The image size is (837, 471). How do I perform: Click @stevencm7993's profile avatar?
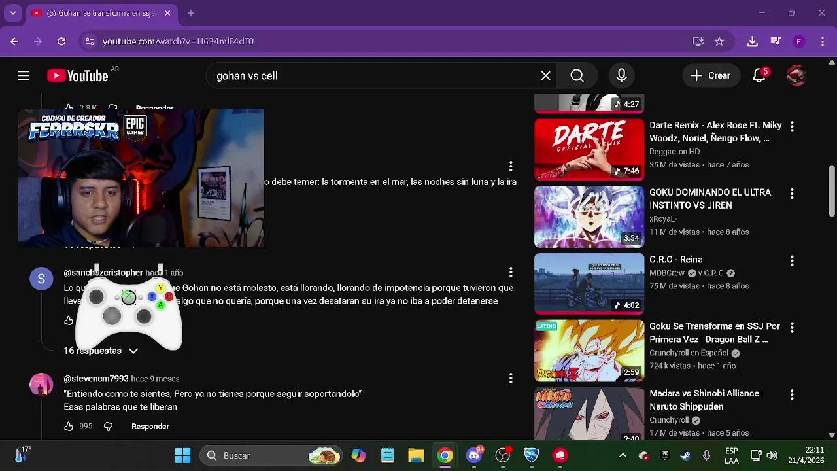[41, 385]
